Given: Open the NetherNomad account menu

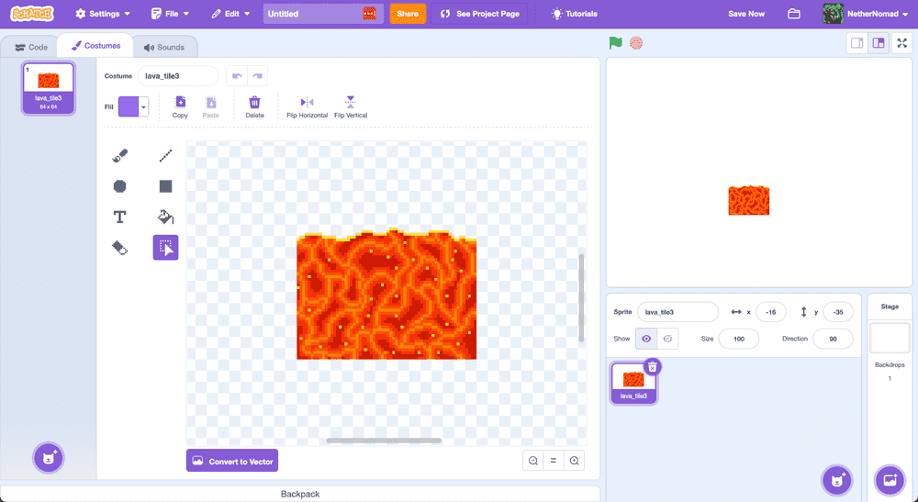Looking at the screenshot, I should 866,14.
